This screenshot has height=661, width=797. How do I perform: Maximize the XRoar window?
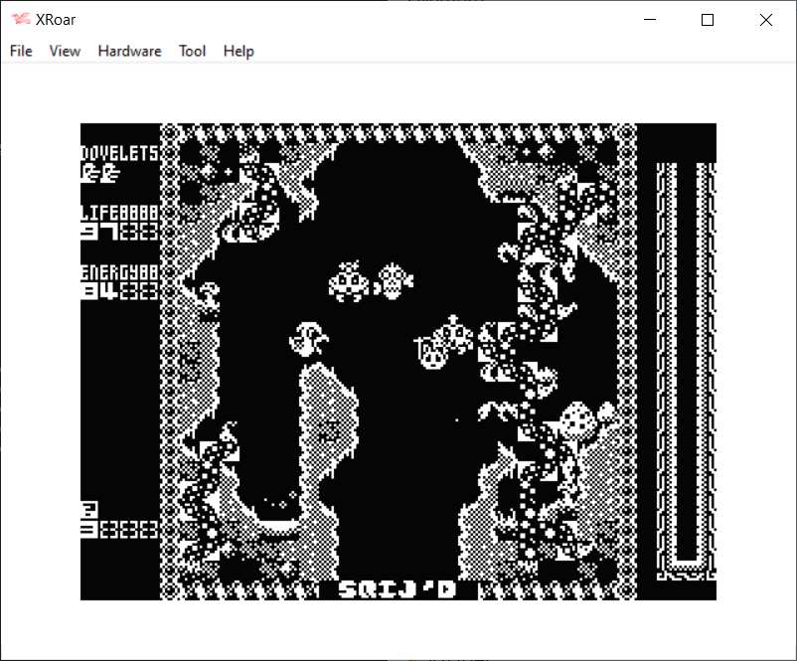click(708, 20)
